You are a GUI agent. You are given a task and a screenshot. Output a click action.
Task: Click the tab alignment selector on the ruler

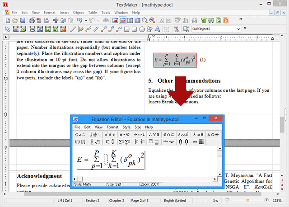[6, 37]
